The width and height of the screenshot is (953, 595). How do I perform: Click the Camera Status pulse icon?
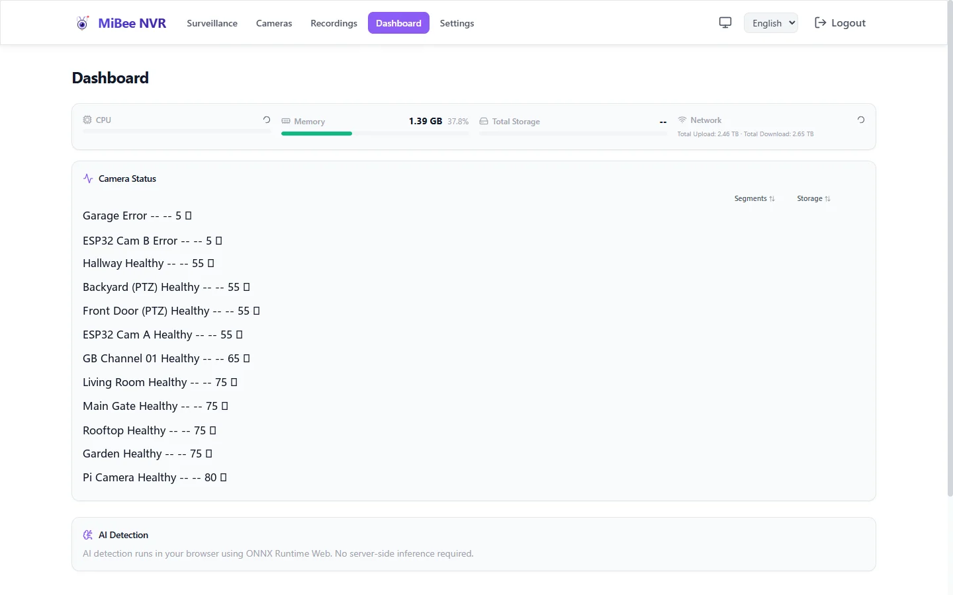tap(88, 178)
